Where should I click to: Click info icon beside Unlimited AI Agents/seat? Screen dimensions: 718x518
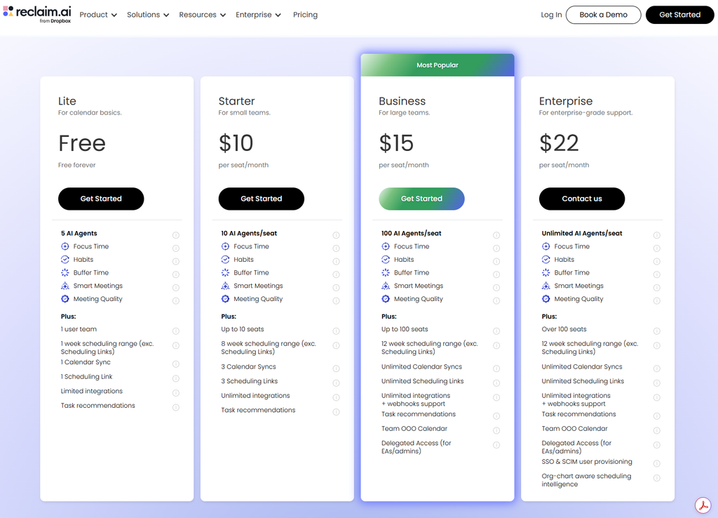[656, 235]
